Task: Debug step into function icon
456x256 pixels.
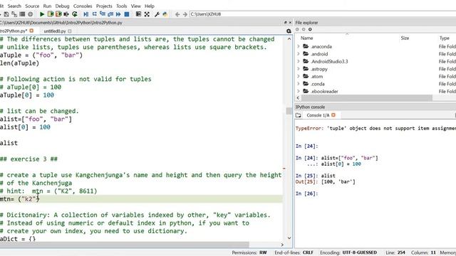Action: 103,14
